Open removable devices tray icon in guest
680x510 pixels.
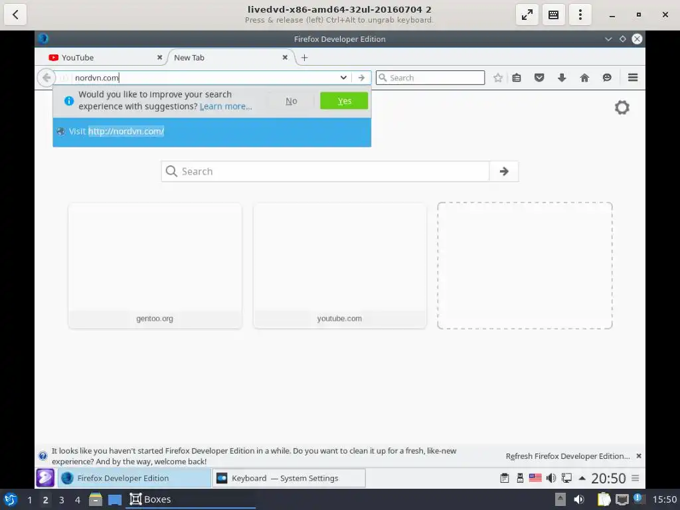pyautogui.click(x=519, y=478)
